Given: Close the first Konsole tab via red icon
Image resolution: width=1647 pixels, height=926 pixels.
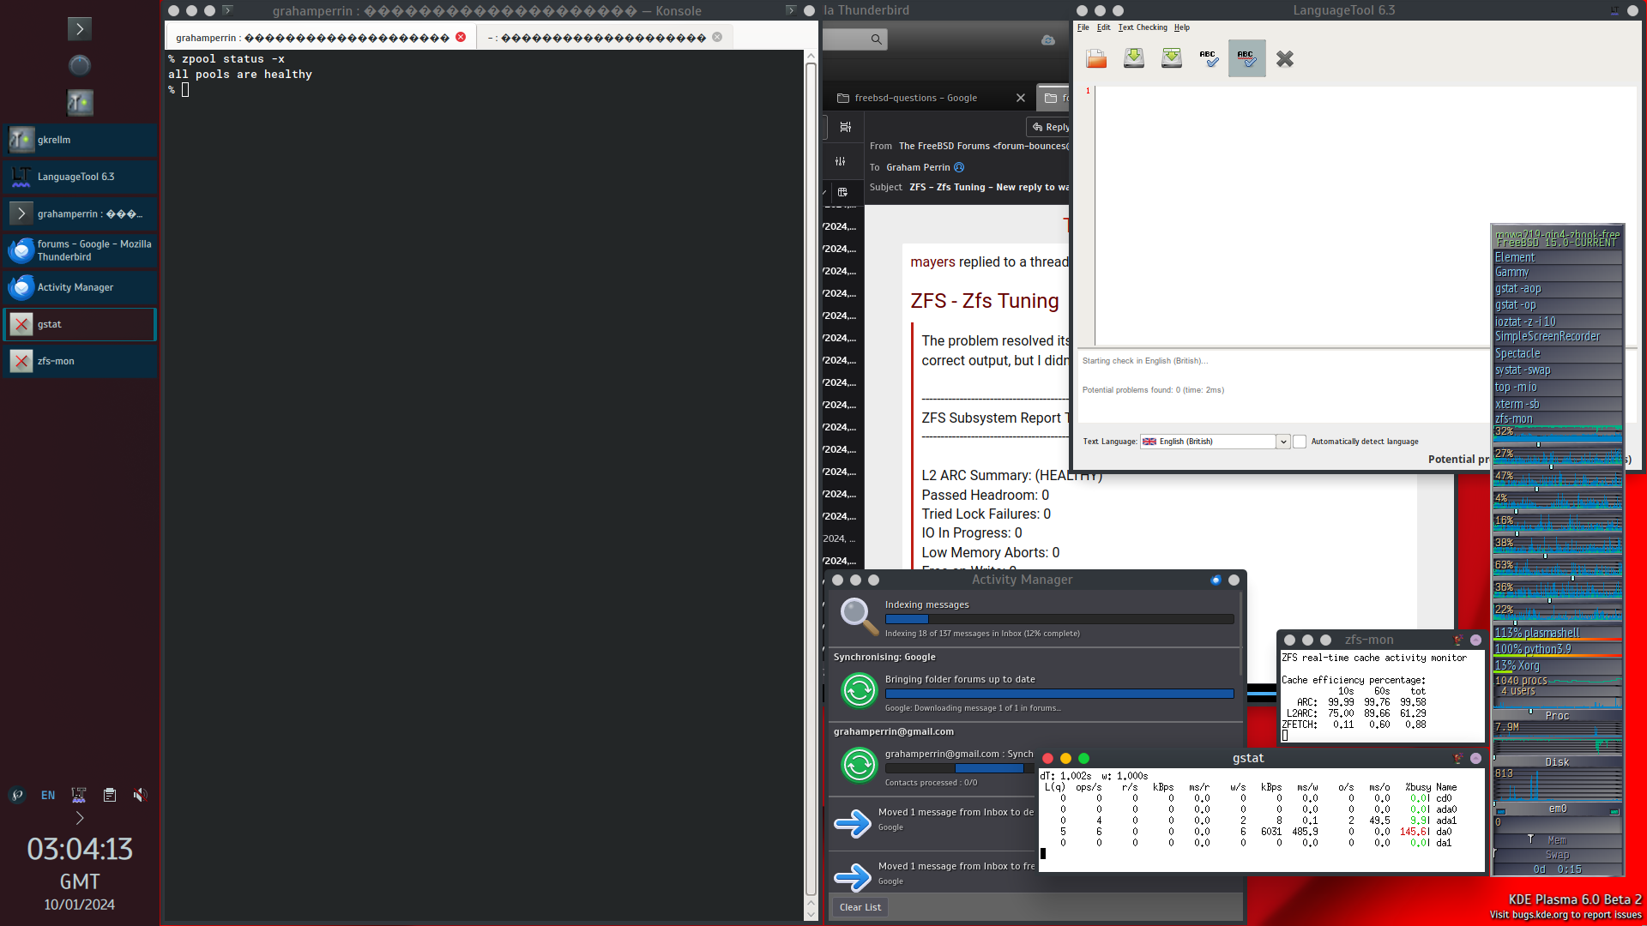Looking at the screenshot, I should (461, 37).
